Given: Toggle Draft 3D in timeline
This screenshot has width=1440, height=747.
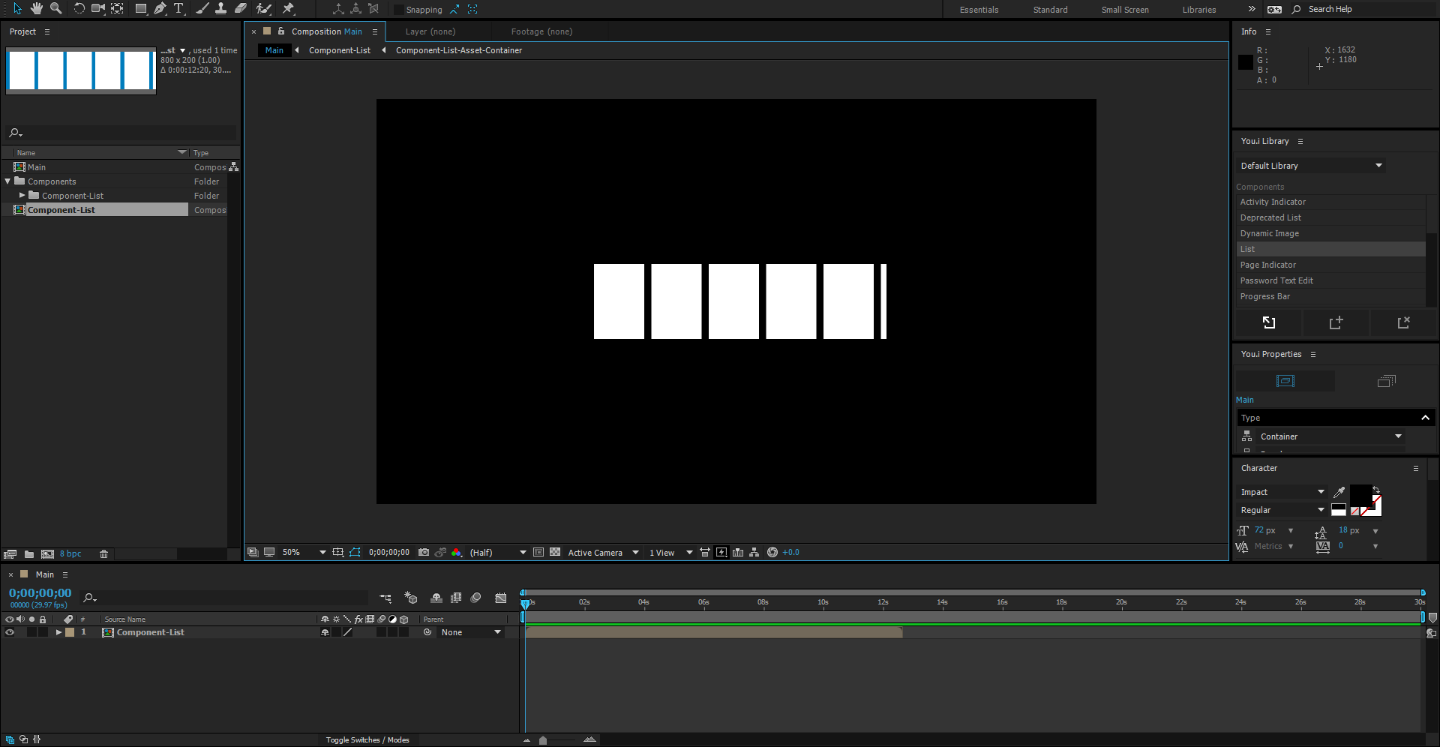Looking at the screenshot, I should 411,598.
